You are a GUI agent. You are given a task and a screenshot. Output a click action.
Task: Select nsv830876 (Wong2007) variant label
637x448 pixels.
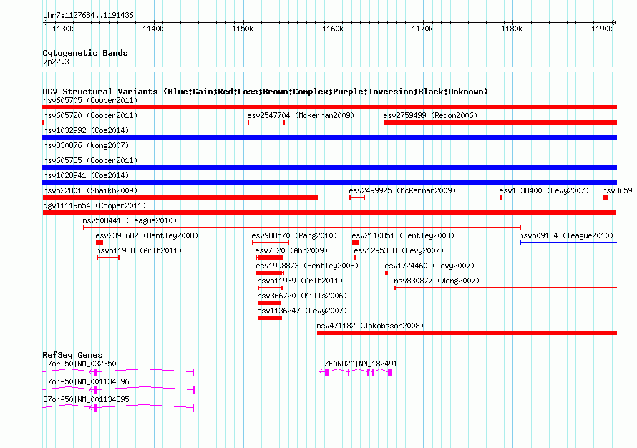pos(86,145)
